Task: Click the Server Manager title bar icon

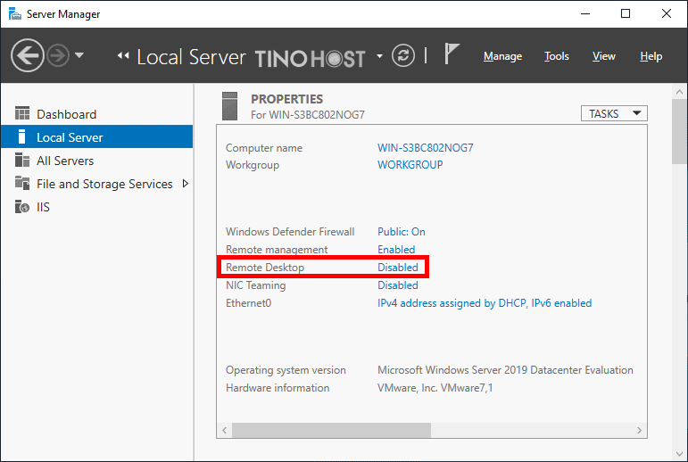Action: (15, 13)
